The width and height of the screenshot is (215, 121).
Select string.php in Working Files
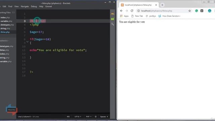5,29
